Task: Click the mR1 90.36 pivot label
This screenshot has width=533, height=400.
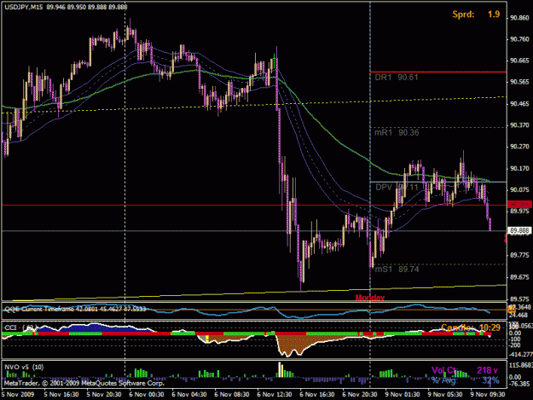Action: pos(397,132)
